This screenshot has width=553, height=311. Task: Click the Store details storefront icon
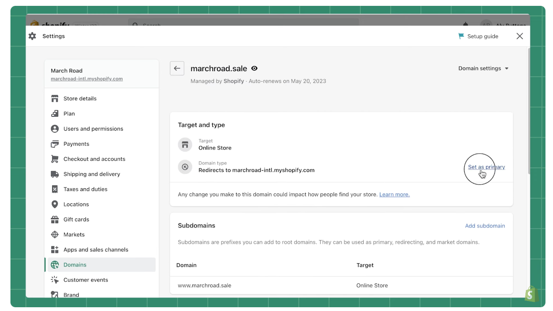(55, 99)
